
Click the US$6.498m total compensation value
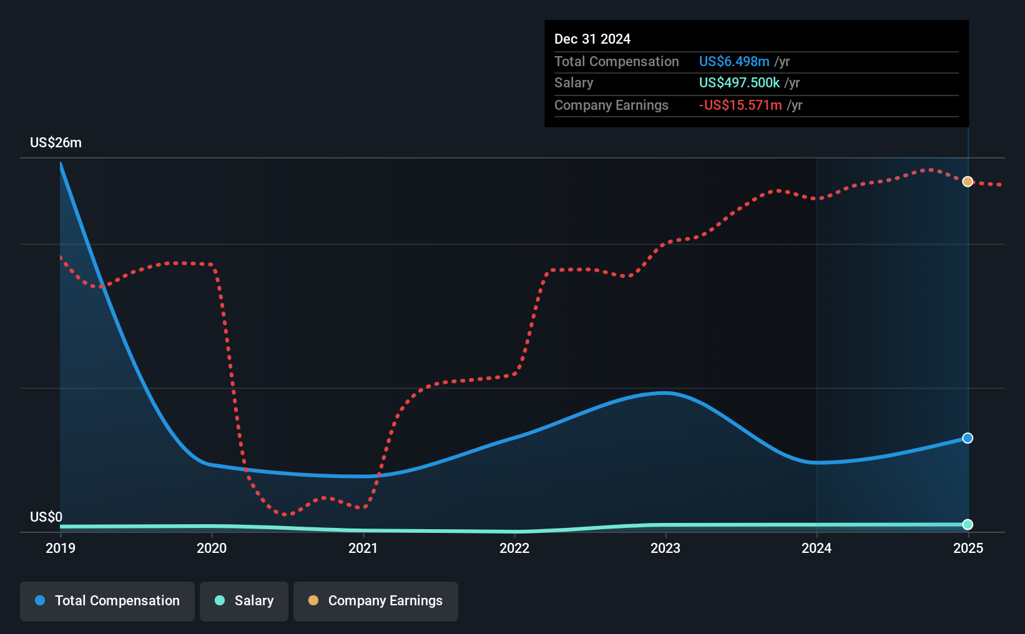(x=734, y=61)
